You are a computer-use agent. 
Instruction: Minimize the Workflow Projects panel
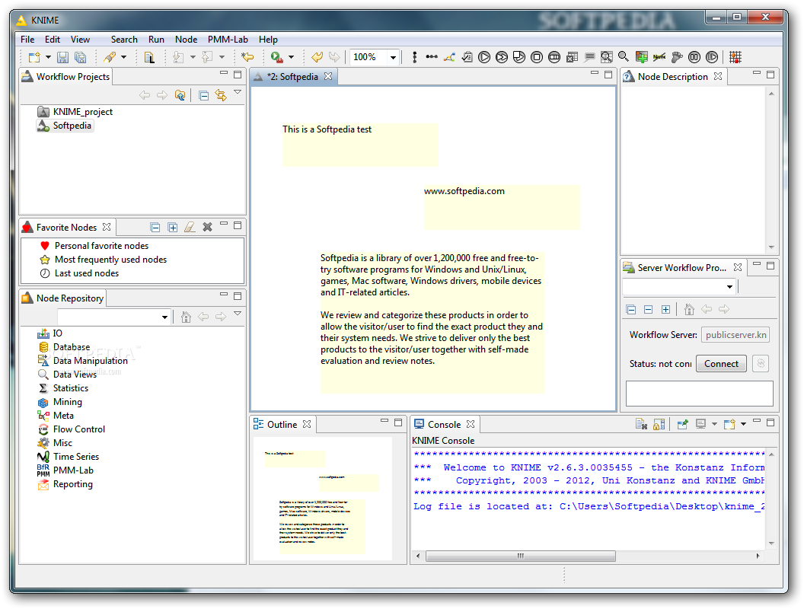(224, 74)
